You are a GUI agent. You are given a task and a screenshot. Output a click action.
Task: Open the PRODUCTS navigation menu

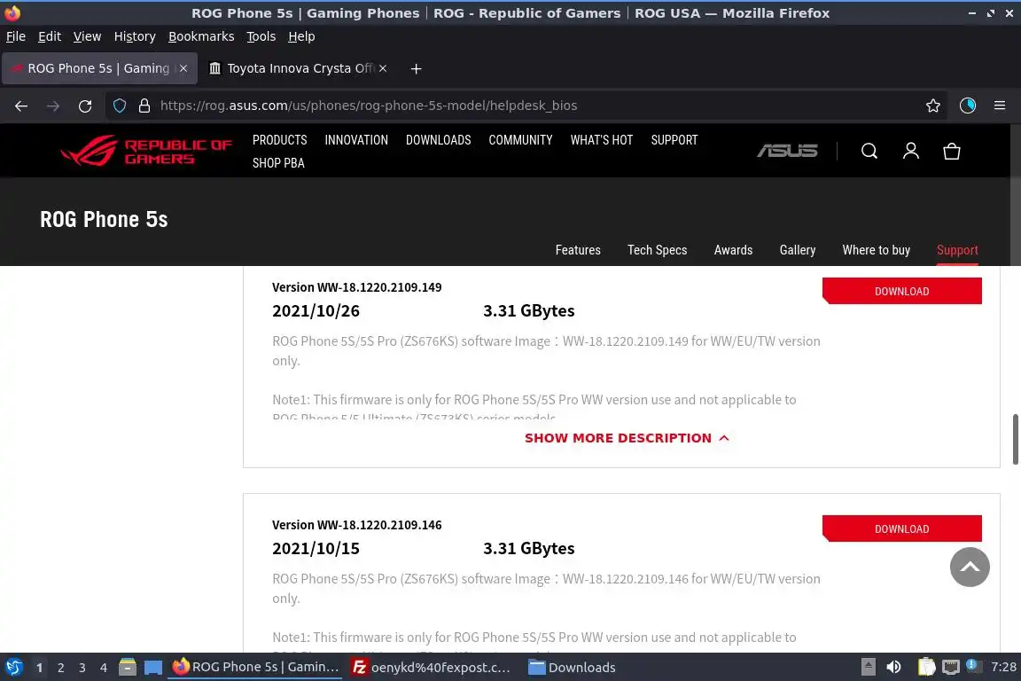279,140
